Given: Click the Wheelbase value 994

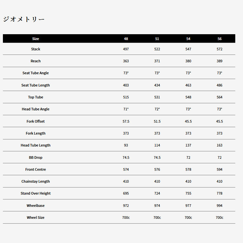Looking at the screenshot, I should (x=219, y=206).
